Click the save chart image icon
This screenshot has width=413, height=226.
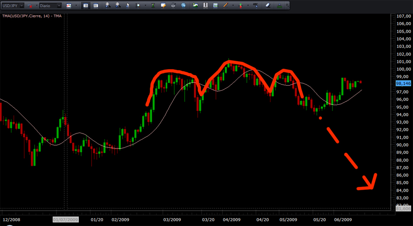click(196, 6)
